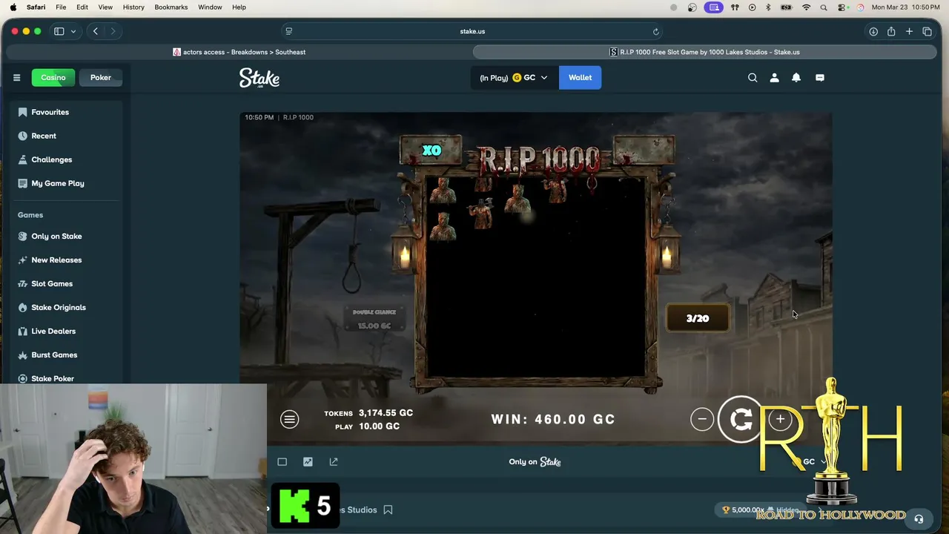Open Stake Originals category

(67, 307)
